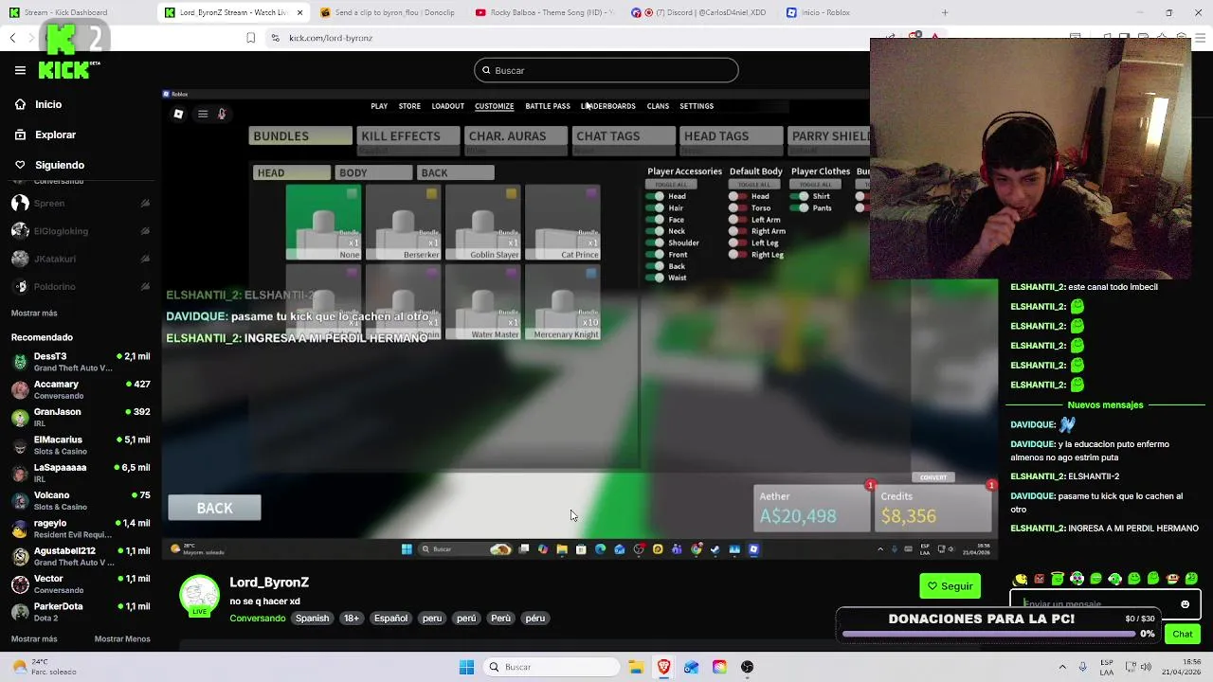This screenshot has width=1213, height=682.
Task: Click Roblox icon in streamed taskbar
Action: coord(753,549)
